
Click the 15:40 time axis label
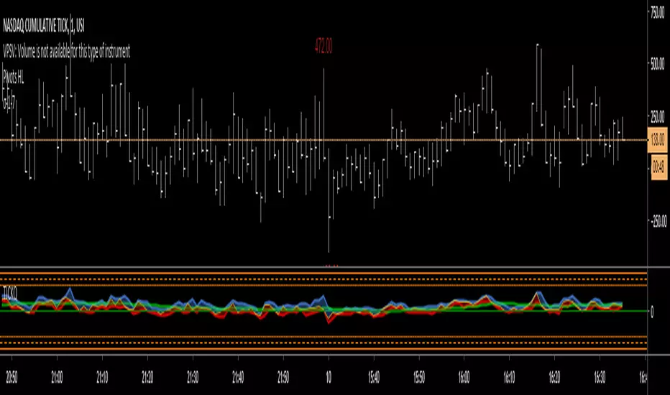pos(374,378)
